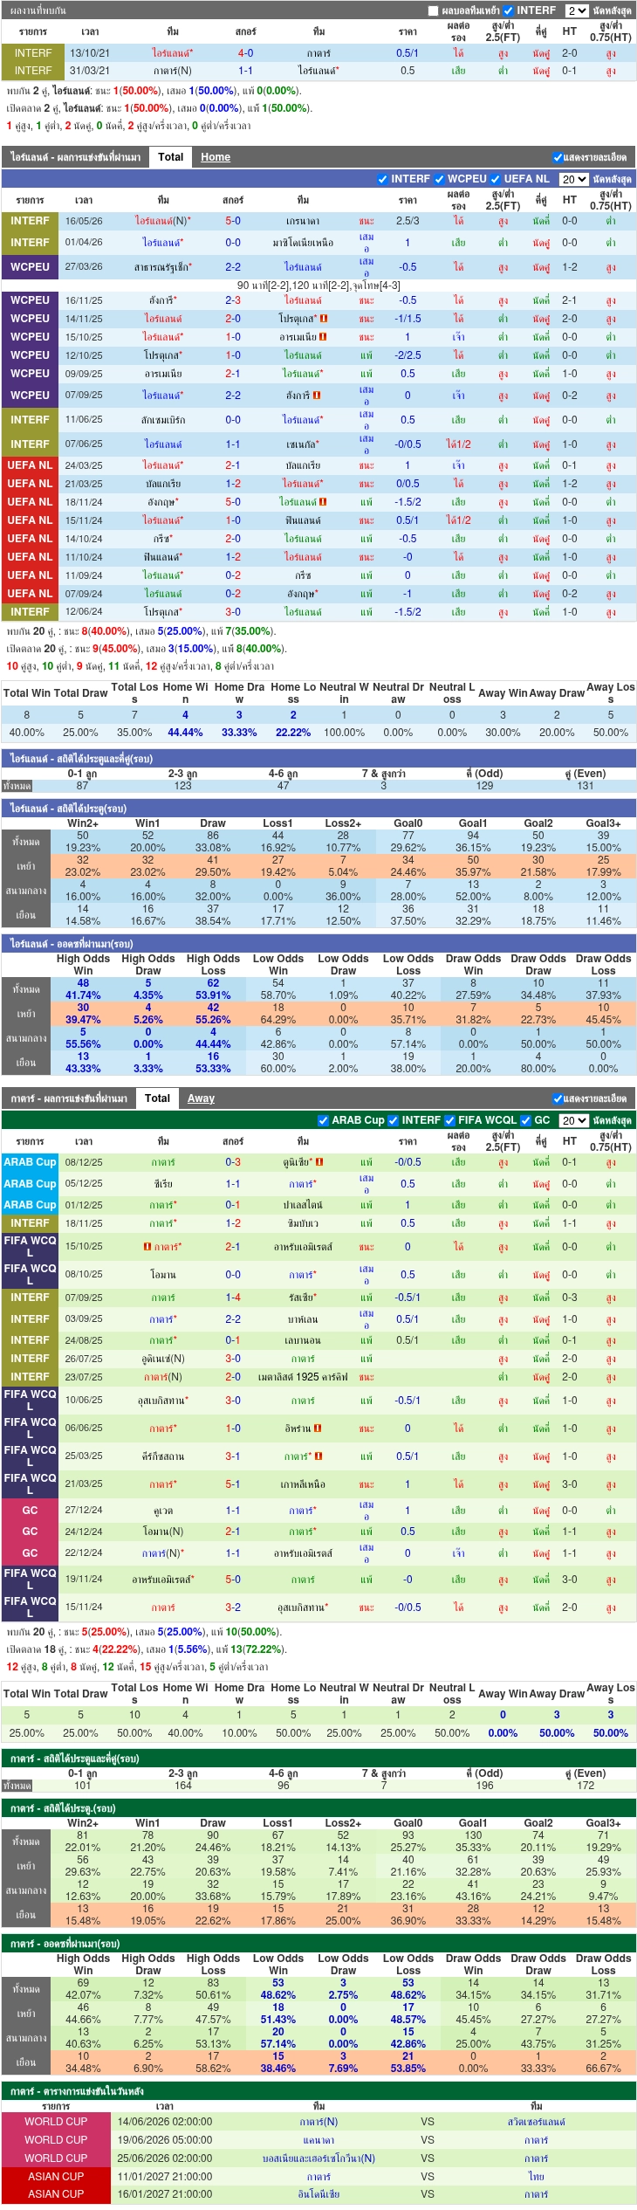Click red card icon beside ไอร์แลนด์ on 18/11/24
The width and height of the screenshot is (637, 2210).
[x=323, y=502]
